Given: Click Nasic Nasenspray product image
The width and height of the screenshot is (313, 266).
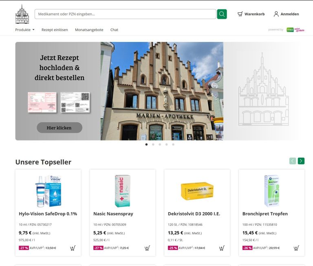Looking at the screenshot, I should click(x=123, y=191).
